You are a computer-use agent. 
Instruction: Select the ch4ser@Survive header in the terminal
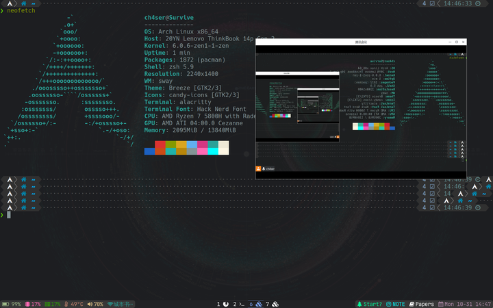tap(169, 18)
